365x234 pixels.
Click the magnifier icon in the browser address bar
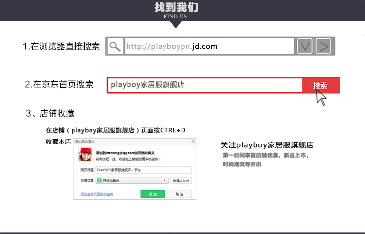tap(115, 46)
